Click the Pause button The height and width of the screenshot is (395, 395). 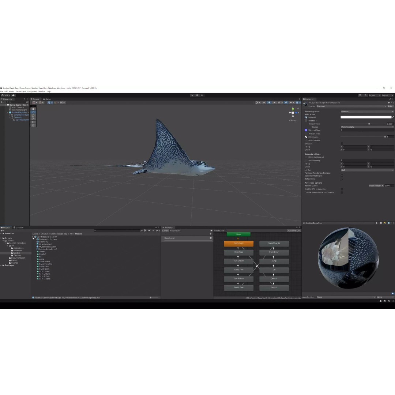197,95
